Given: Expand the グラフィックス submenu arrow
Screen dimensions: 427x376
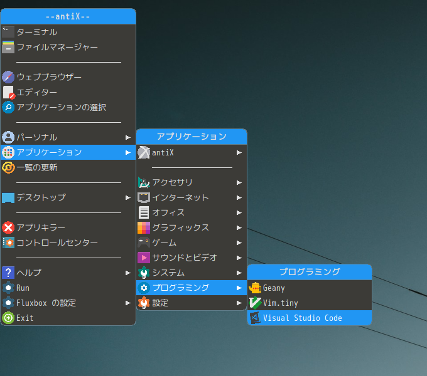Looking at the screenshot, I should [239, 227].
